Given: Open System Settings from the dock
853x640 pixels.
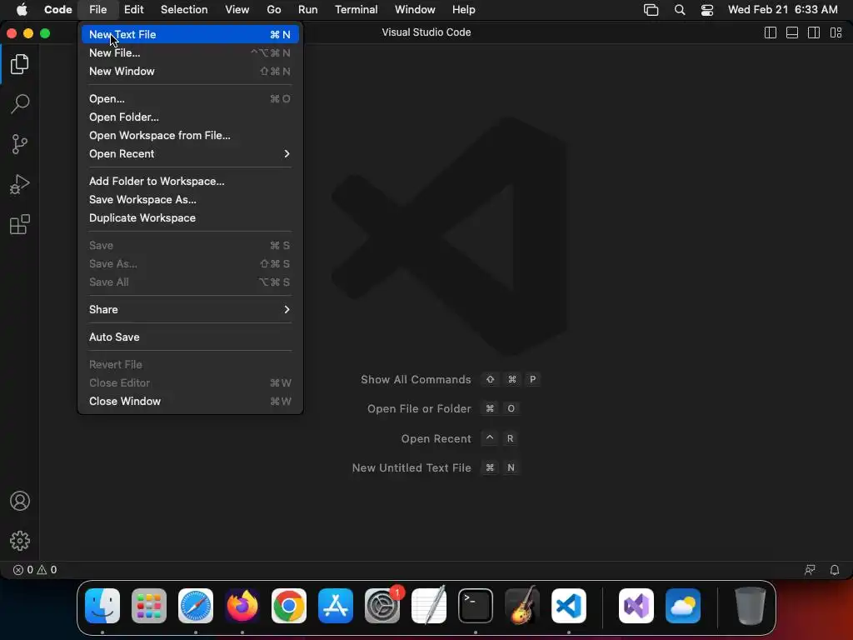Looking at the screenshot, I should click(x=382, y=606).
